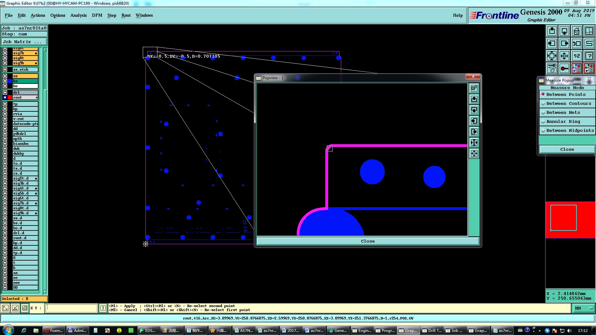
Task: Open the Job Matrix ... selector
Action: click(24, 42)
